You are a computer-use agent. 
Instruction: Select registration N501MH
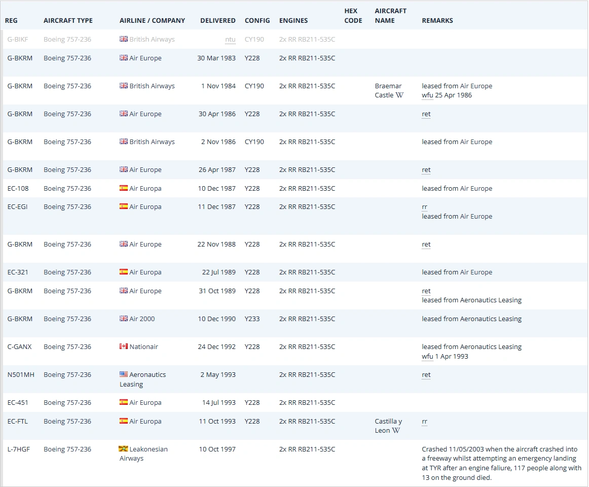[x=21, y=374]
